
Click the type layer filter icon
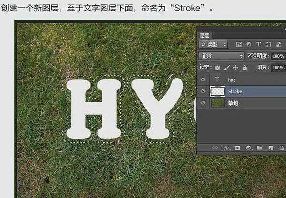(259, 44)
